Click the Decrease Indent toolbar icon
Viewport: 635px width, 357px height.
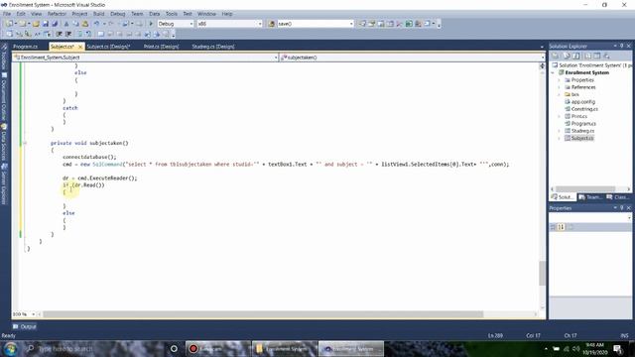pyautogui.click(x=60, y=34)
